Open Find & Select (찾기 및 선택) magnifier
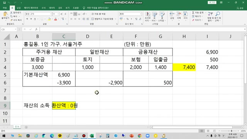 click(x=218, y=17)
